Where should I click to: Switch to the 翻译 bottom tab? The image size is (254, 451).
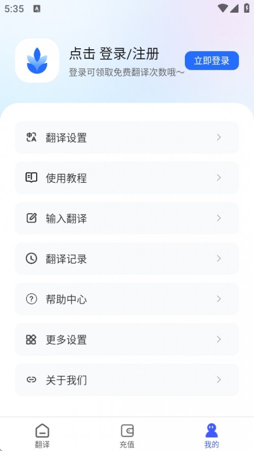click(42, 435)
